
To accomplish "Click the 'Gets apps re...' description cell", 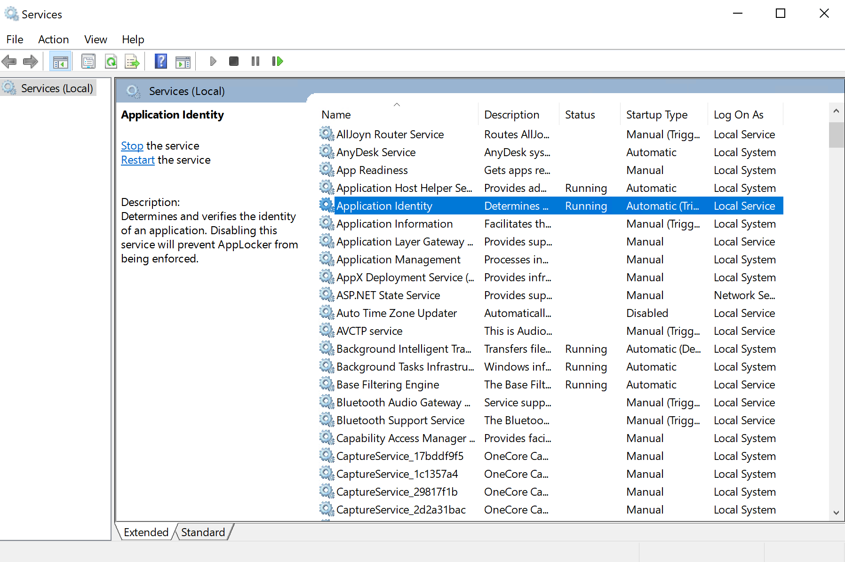I will pyautogui.click(x=517, y=170).
